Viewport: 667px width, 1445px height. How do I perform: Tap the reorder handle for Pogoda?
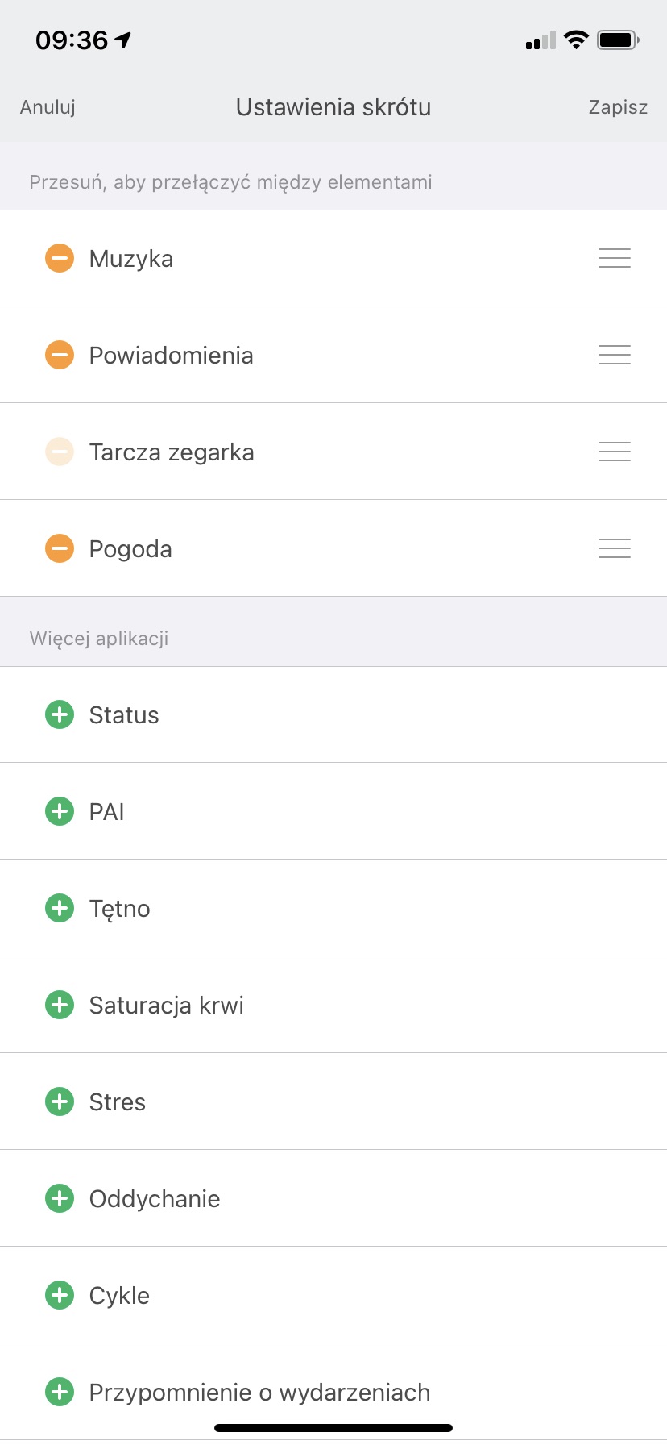pos(615,548)
